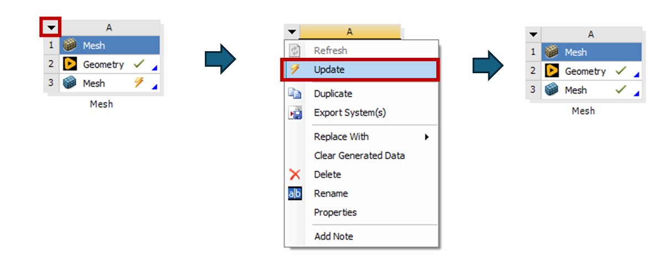This screenshot has width=660, height=256.
Task: Click the Duplicate pages icon
Action: pos(294,94)
